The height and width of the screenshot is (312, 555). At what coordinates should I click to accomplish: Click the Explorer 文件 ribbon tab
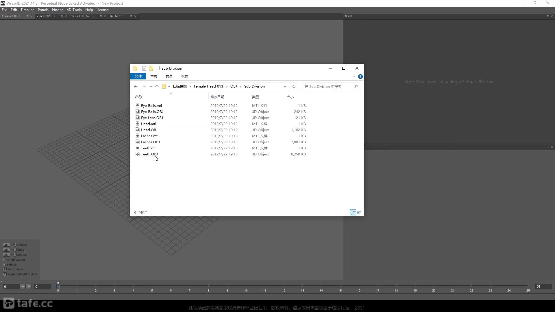[x=138, y=76]
